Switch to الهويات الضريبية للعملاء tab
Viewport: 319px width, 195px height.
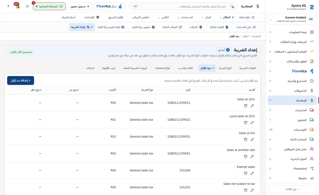(135, 68)
